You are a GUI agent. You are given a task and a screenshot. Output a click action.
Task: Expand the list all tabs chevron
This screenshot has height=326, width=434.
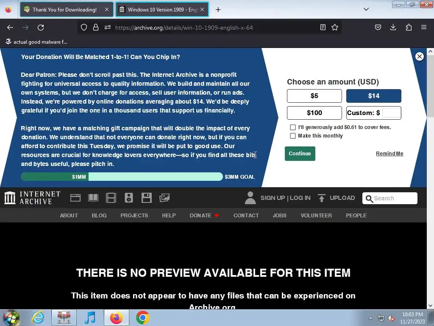366,9
